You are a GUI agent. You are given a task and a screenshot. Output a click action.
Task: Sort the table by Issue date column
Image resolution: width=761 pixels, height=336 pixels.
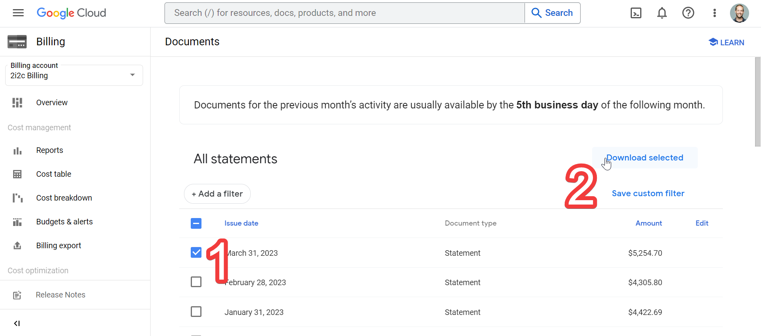[x=241, y=223]
